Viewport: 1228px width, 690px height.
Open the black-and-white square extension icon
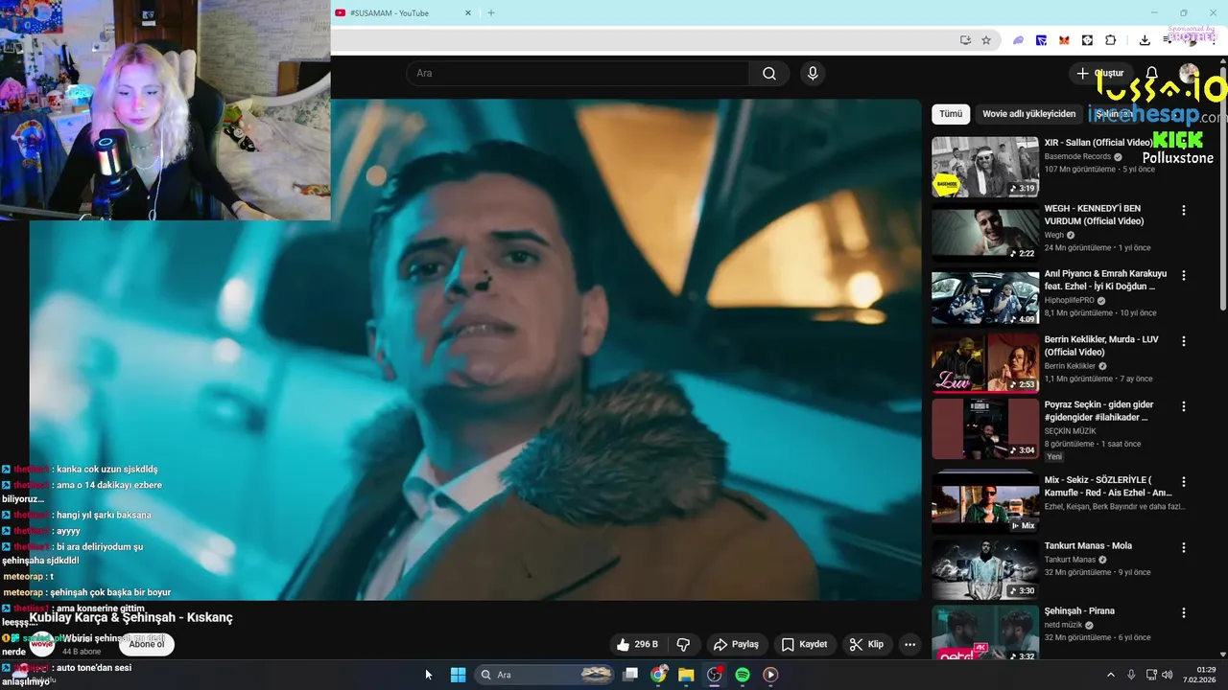1087,40
